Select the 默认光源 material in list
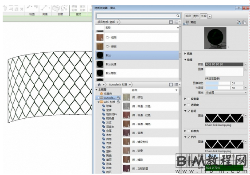The height and width of the screenshot is (175, 250). tap(137, 64)
